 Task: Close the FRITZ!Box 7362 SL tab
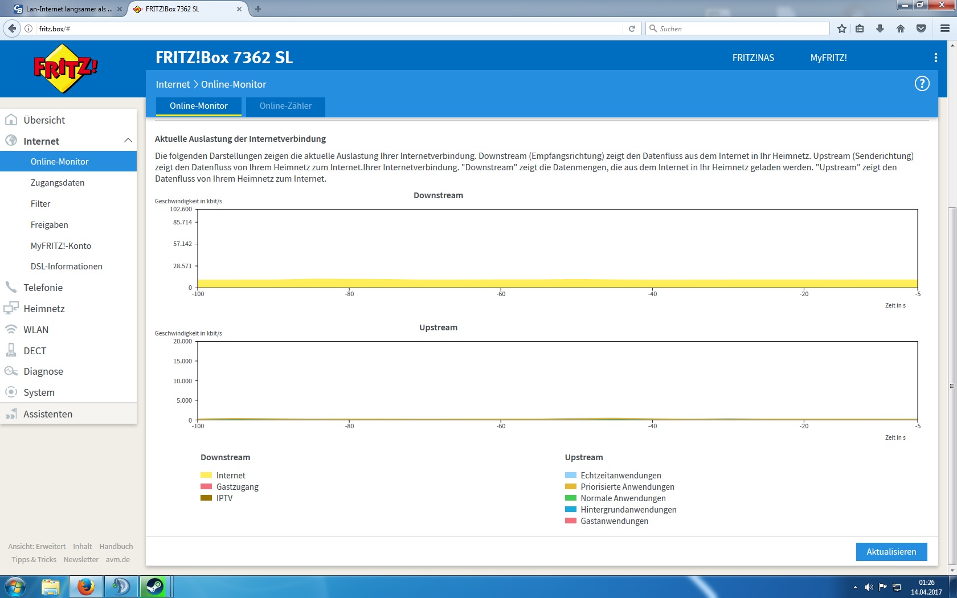click(x=239, y=9)
